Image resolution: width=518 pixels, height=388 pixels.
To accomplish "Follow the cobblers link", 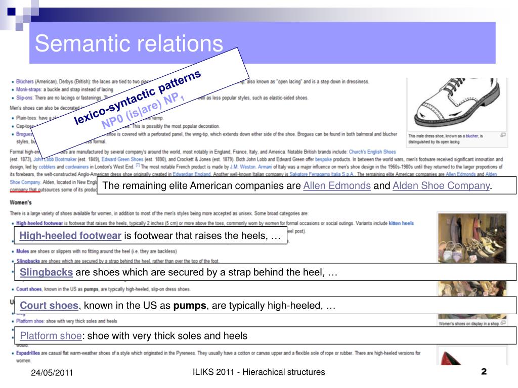I will pyautogui.click(x=47, y=167).
